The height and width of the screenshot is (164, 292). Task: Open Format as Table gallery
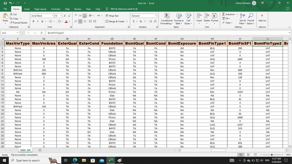[179, 19]
